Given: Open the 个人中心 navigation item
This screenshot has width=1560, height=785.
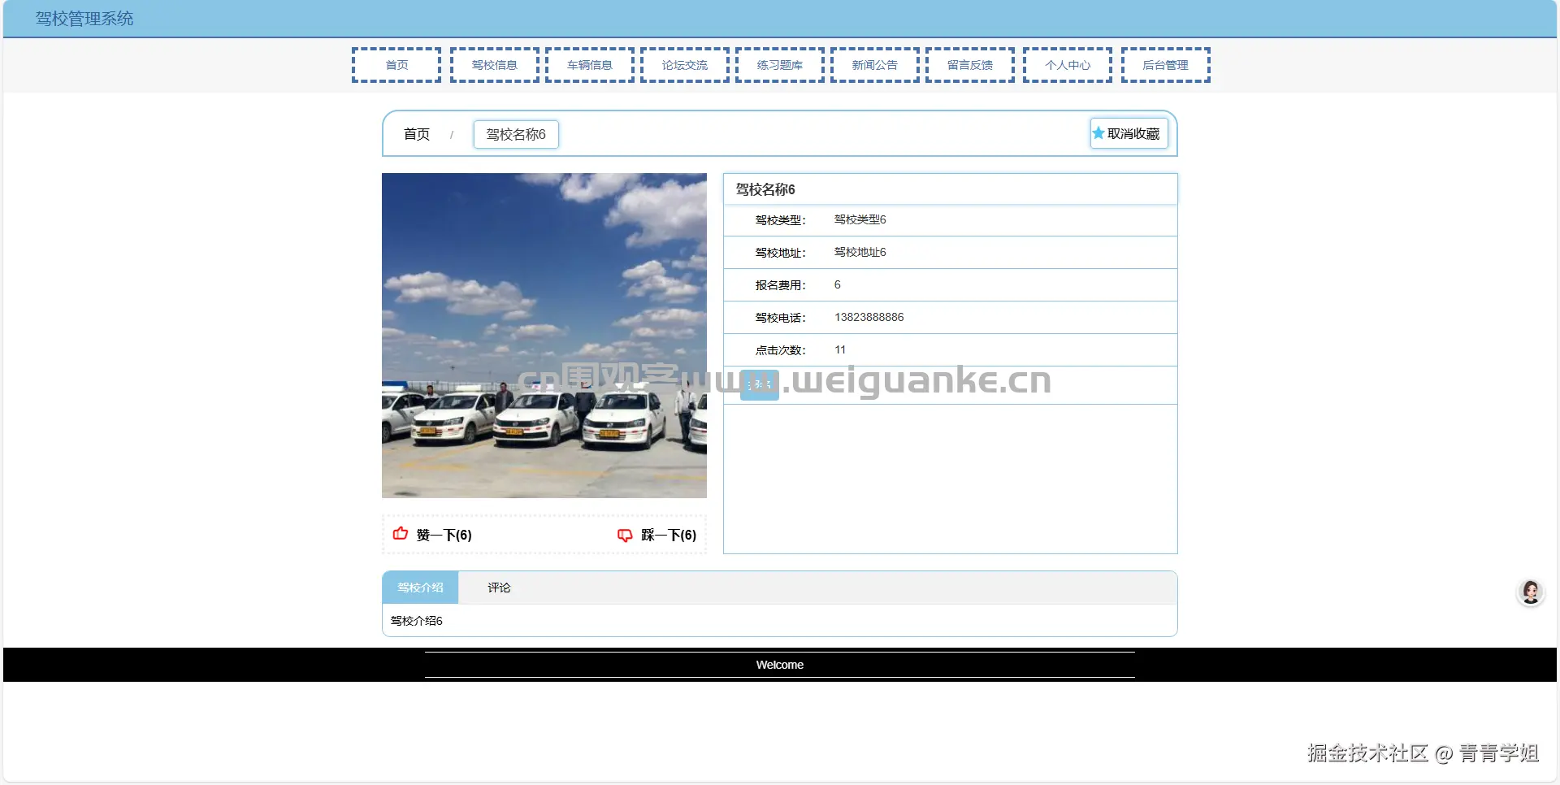Looking at the screenshot, I should (x=1068, y=65).
